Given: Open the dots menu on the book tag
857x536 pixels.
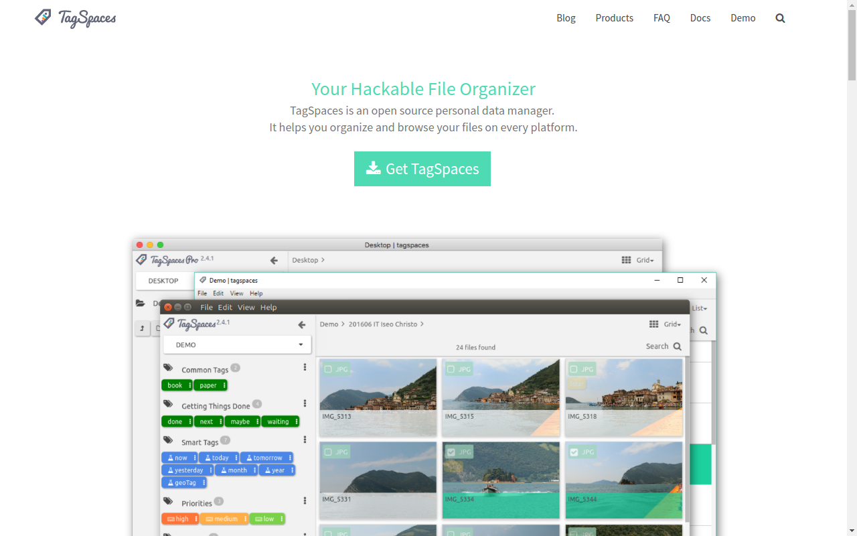Looking at the screenshot, I should 190,385.
